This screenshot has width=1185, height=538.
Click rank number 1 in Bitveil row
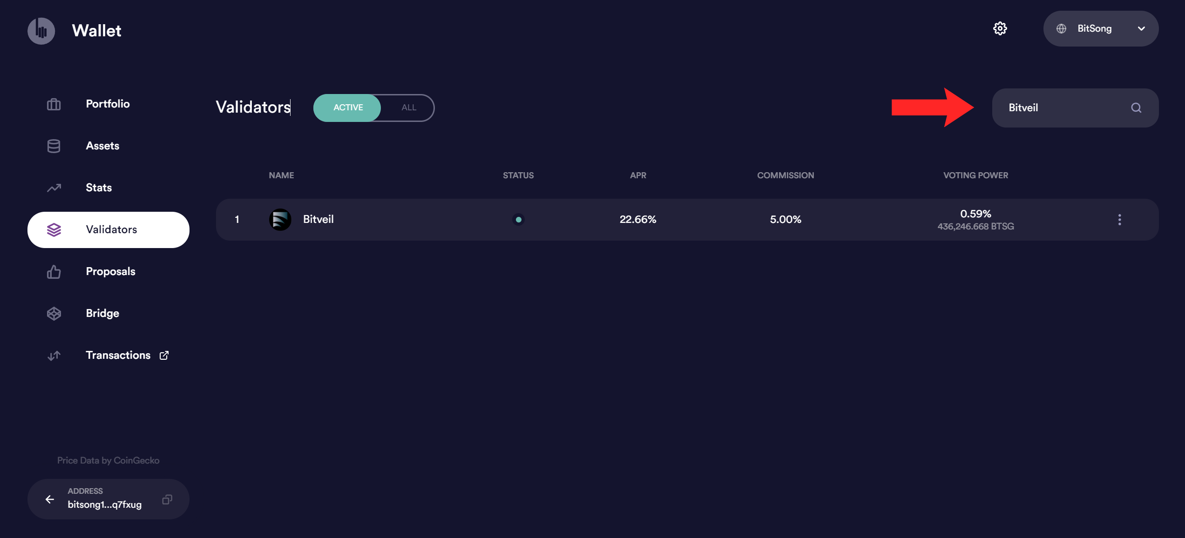[x=237, y=220]
